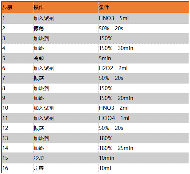Select the step number 12 cell

coord(18,128)
